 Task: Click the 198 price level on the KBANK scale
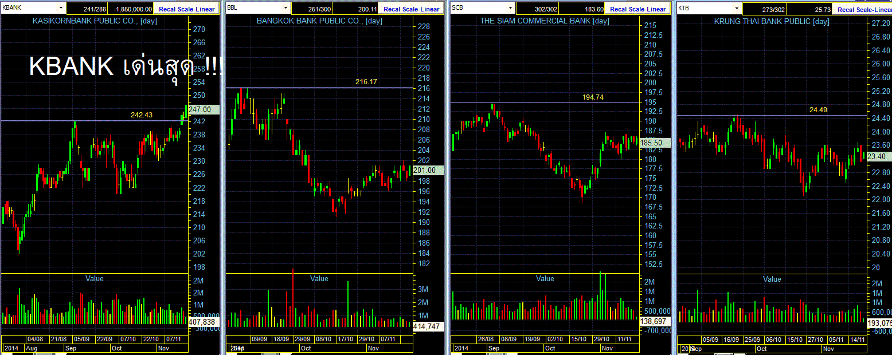click(x=199, y=267)
